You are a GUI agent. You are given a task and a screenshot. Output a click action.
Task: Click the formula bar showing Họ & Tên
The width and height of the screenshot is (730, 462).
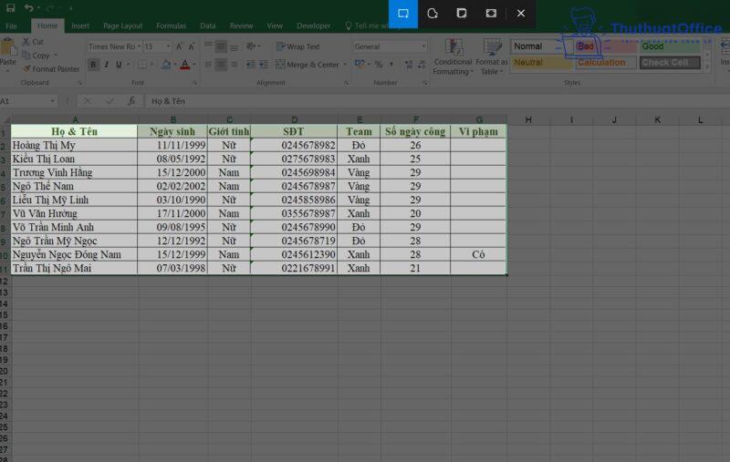[438, 101]
